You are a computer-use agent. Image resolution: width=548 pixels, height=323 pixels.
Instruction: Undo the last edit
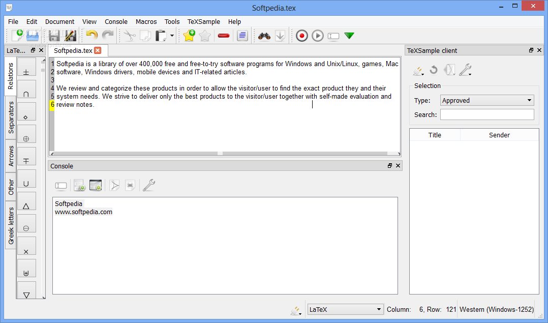(x=92, y=35)
